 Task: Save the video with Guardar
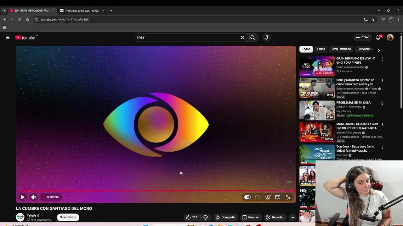coord(251,217)
